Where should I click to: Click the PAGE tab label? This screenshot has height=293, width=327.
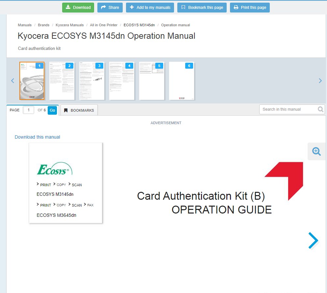pos(14,110)
